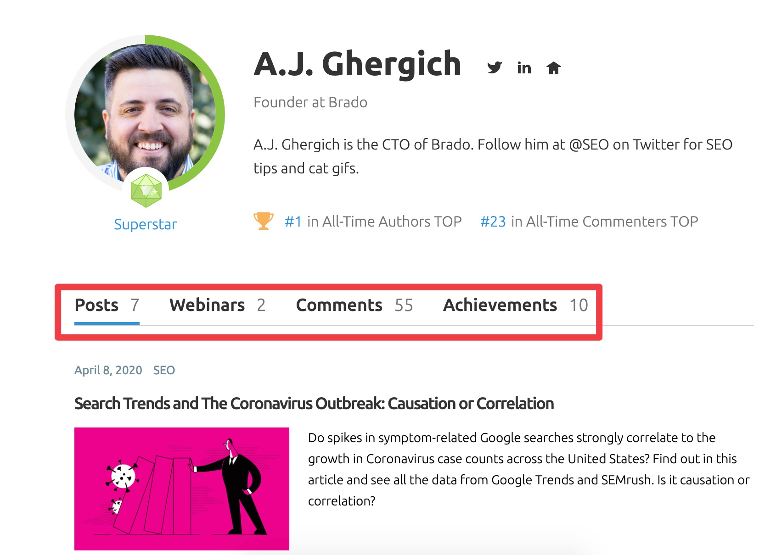Click A.J. Ghergich's profile photo
This screenshot has width=776, height=555.
pos(145,113)
